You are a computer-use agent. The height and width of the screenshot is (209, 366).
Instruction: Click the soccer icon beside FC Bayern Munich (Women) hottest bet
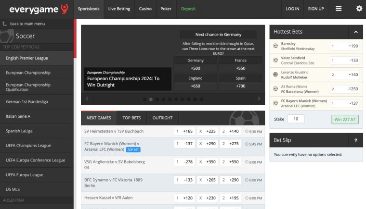pos(275,103)
